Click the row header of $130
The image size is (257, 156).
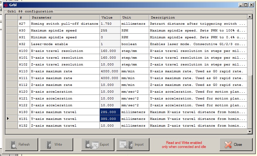pyautogui.click(x=12, y=112)
